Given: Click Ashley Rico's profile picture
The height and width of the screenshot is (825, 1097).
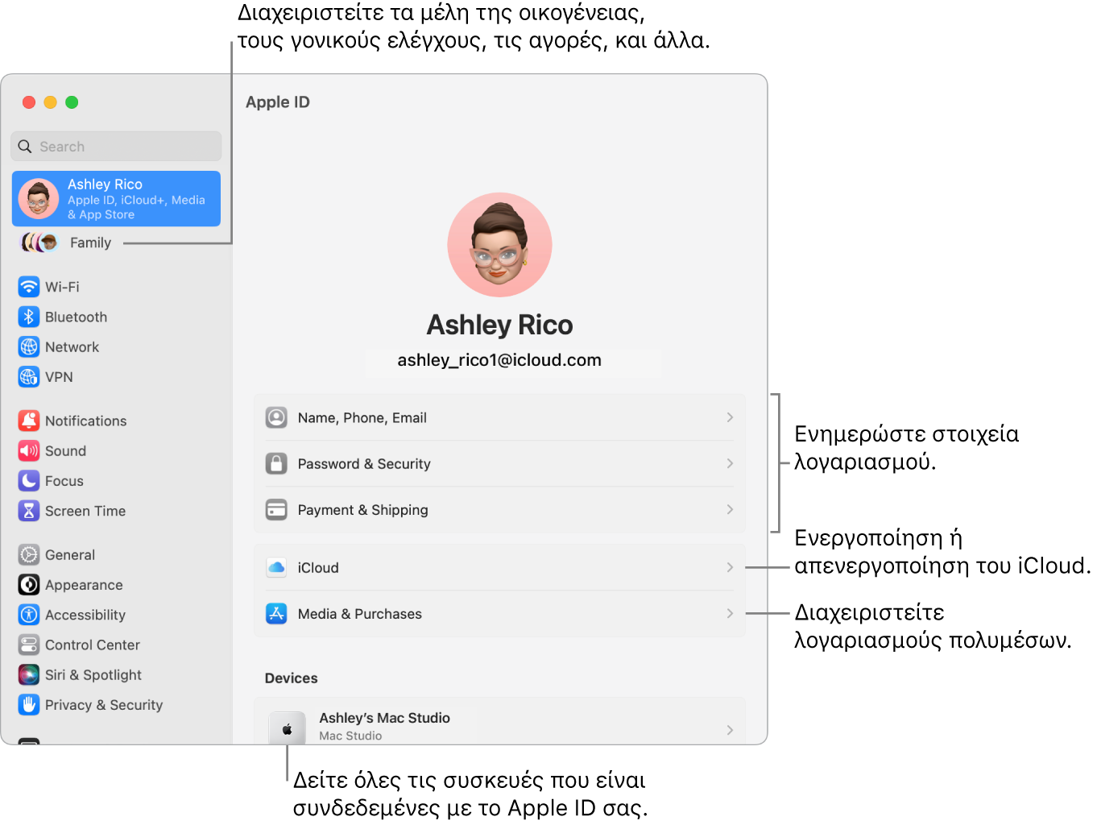Looking at the screenshot, I should point(499,245).
